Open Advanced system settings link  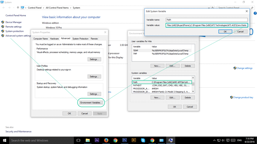pyautogui.click(x=18, y=36)
